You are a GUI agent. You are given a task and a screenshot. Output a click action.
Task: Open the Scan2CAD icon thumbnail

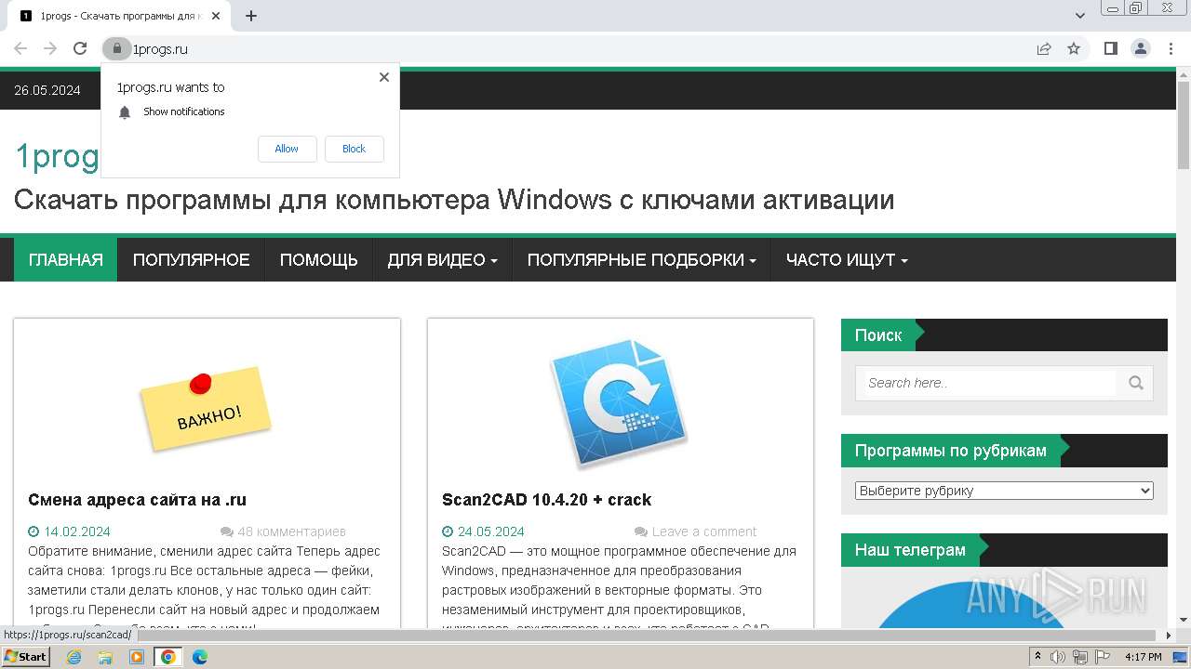pos(620,402)
